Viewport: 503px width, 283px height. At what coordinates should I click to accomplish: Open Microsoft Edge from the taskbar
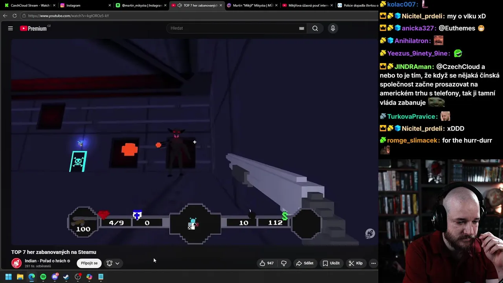click(31, 277)
